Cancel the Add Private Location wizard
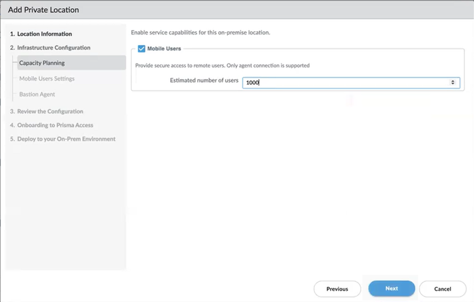 pyautogui.click(x=442, y=289)
